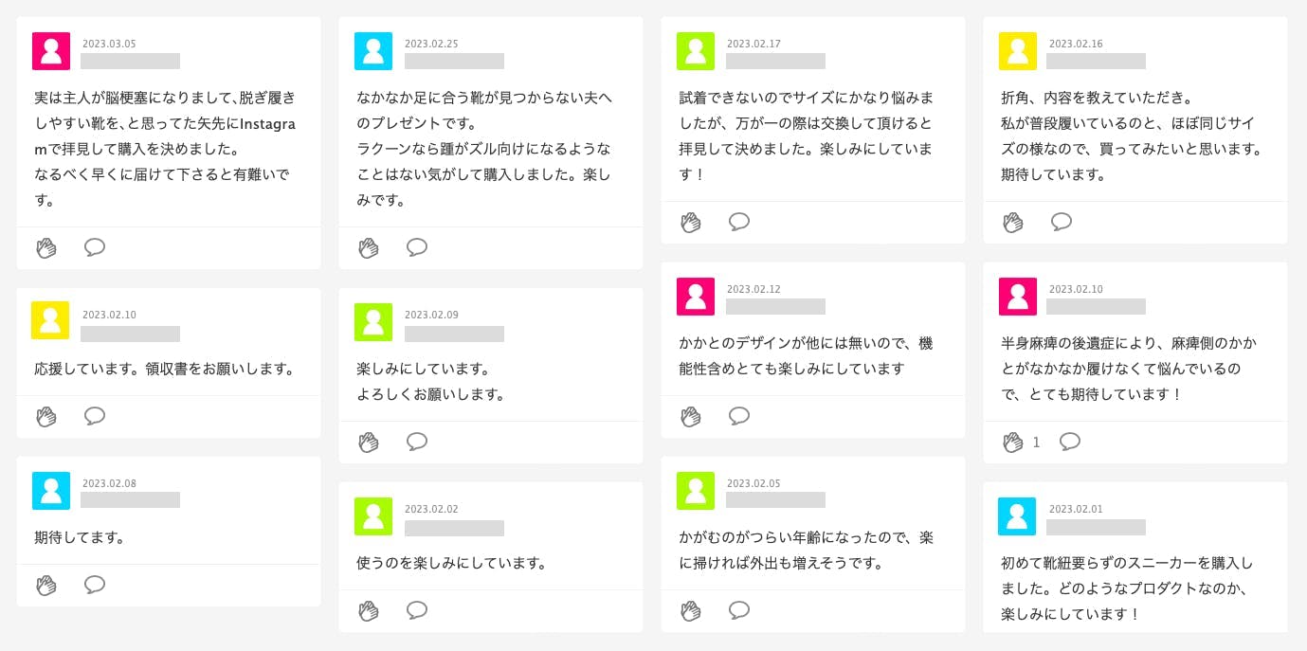This screenshot has width=1307, height=651.
Task: Open the pink avatar on 2023.03.05 comment
Action: (x=51, y=51)
